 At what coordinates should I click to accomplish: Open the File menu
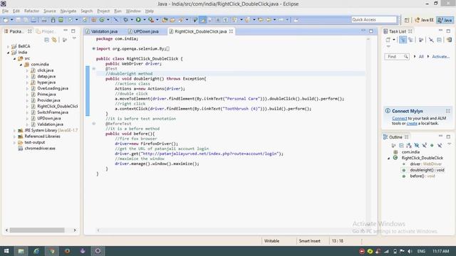(5, 11)
